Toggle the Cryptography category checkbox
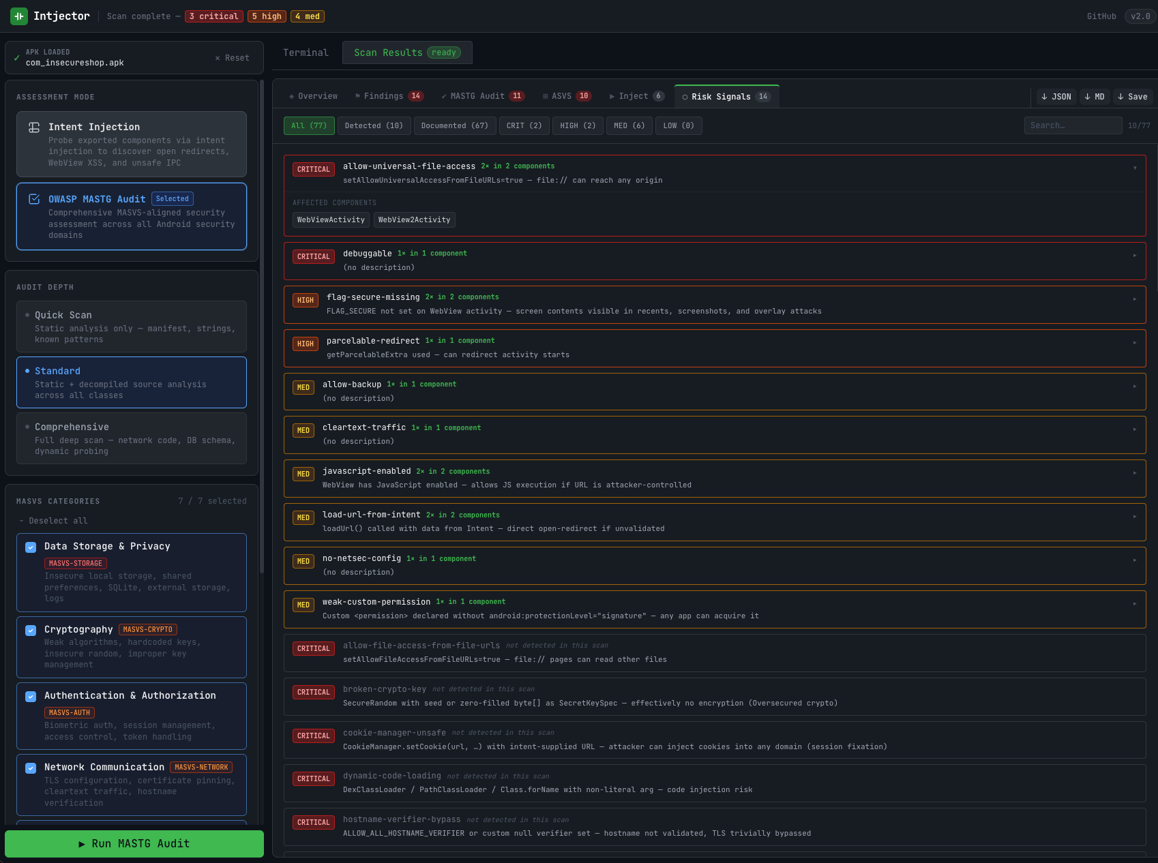The height and width of the screenshot is (863, 1158). (31, 630)
